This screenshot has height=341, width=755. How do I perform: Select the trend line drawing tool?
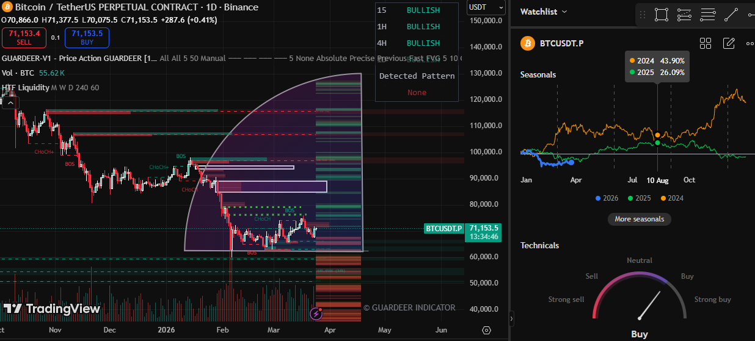click(731, 14)
